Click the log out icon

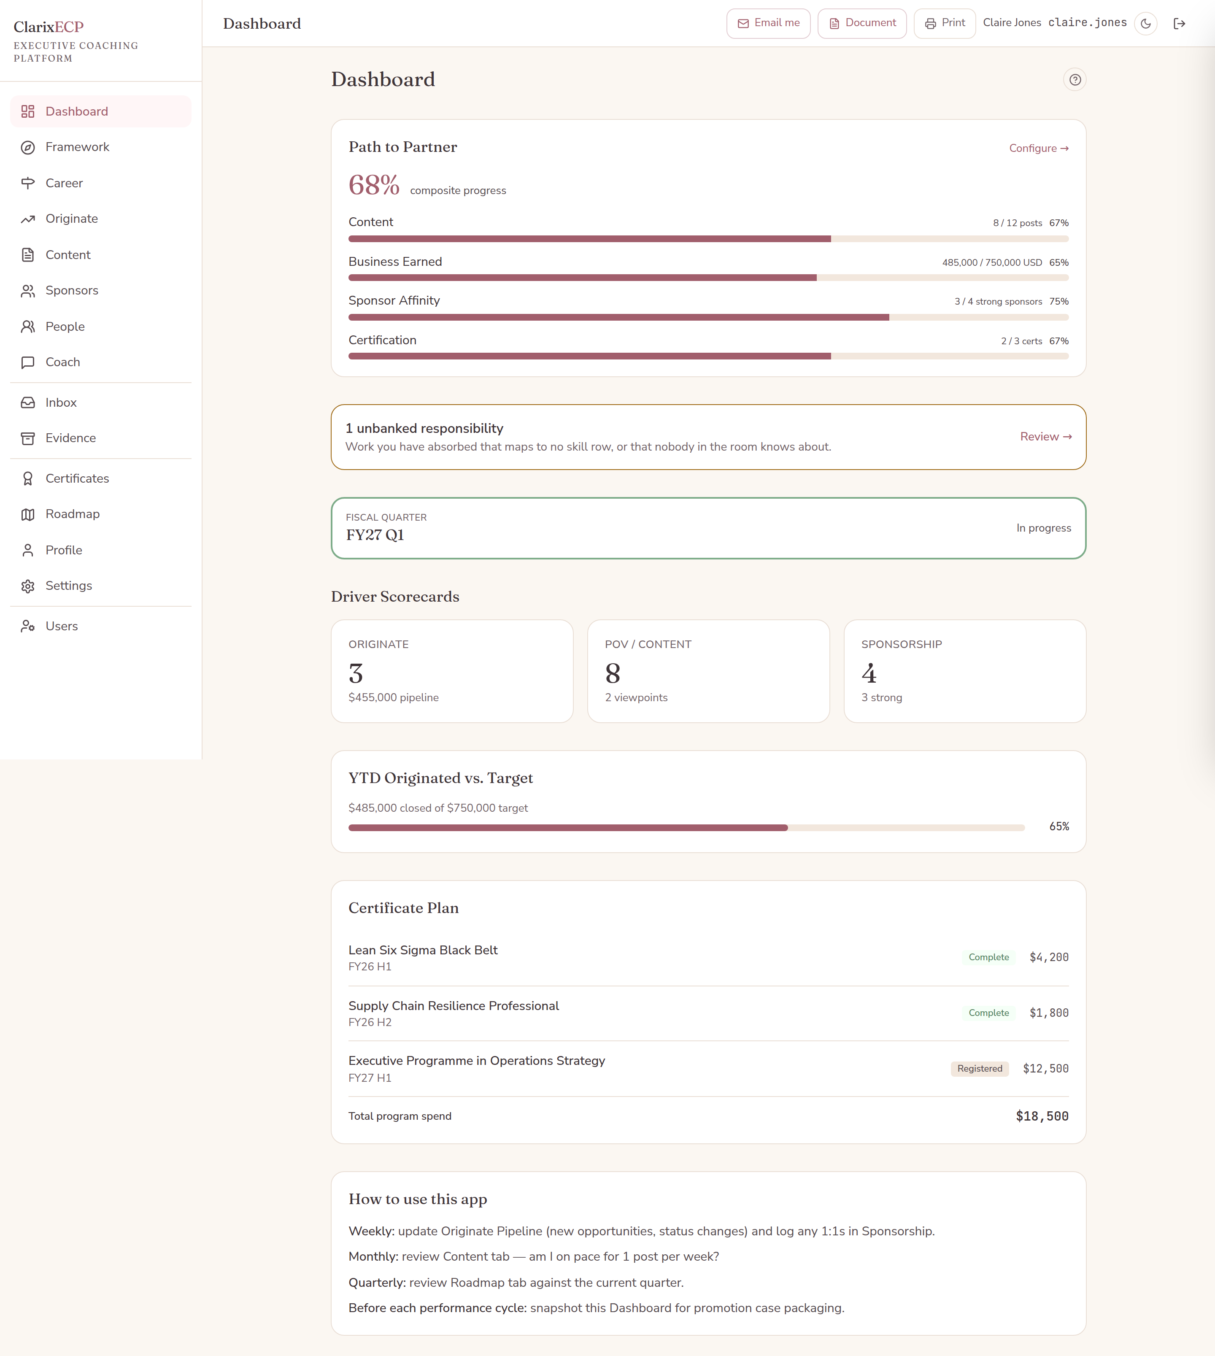[1179, 23]
